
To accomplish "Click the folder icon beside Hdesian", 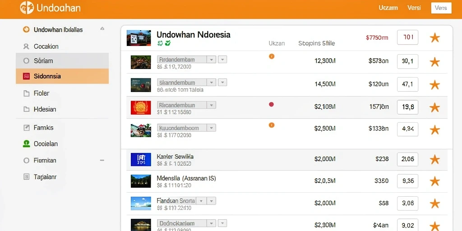I will (x=26, y=109).
